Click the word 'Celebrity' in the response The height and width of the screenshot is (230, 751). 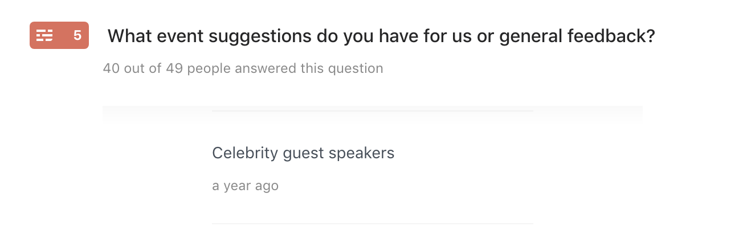237,153
